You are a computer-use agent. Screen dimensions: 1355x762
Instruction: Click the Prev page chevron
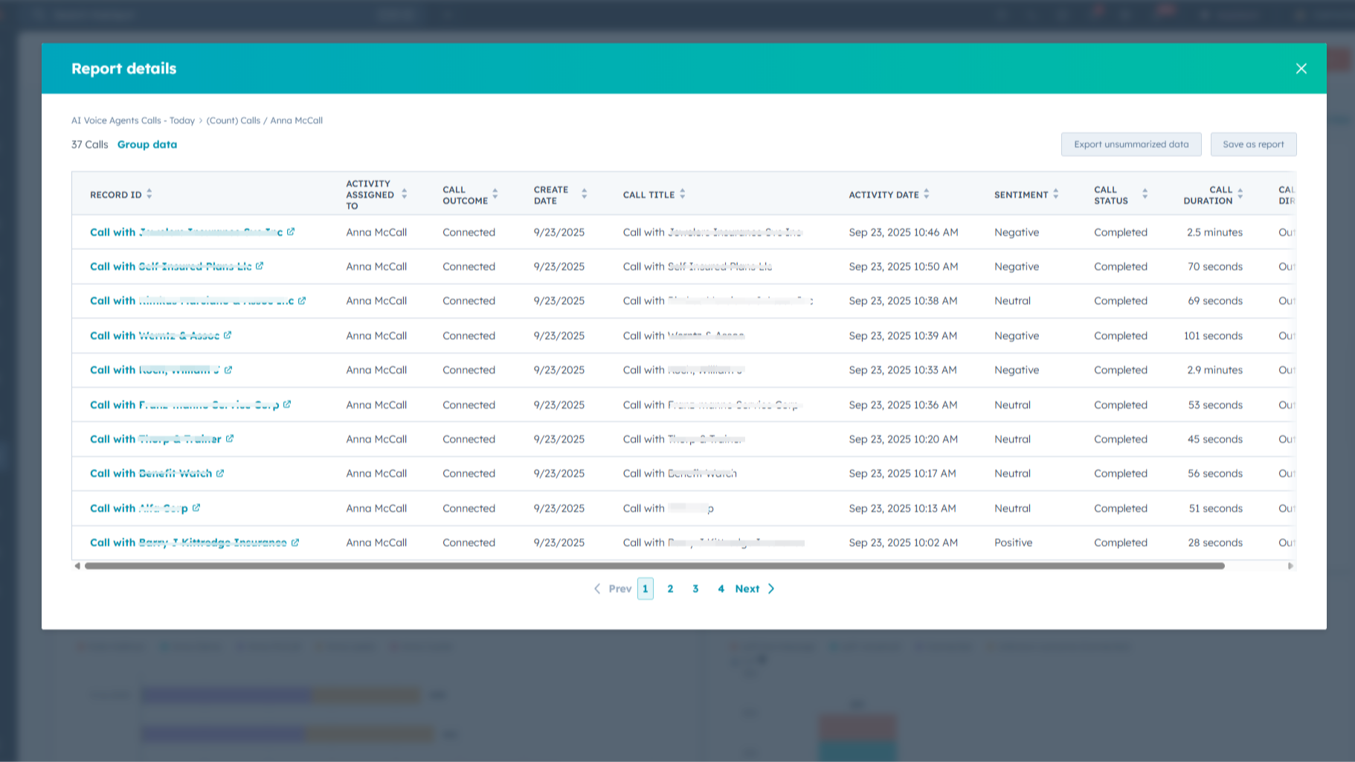[x=596, y=588]
